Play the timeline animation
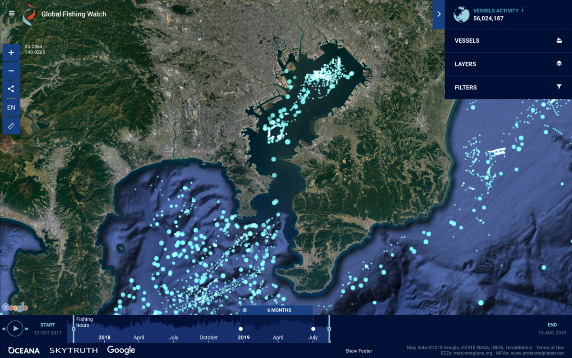This screenshot has height=358, width=572. [x=15, y=328]
